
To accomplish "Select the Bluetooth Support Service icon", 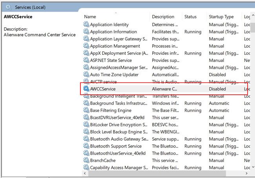I will [x=86, y=146].
